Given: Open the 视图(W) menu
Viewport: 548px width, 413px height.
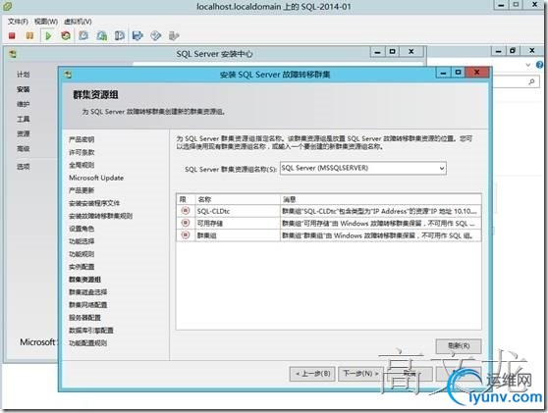Looking at the screenshot, I should point(46,22).
